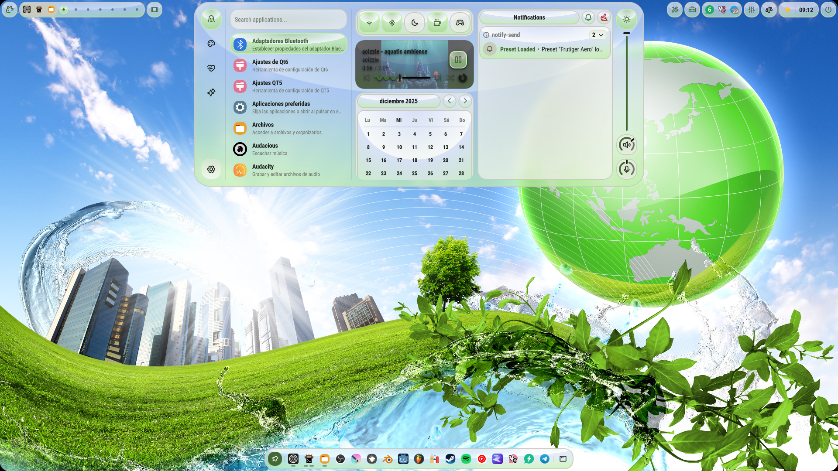Clear all notifications with broom icon
Image resolution: width=838 pixels, height=471 pixels.
pos(604,17)
